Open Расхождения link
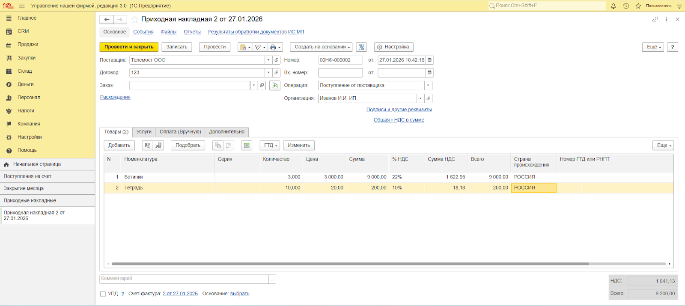685x306 pixels. (115, 97)
